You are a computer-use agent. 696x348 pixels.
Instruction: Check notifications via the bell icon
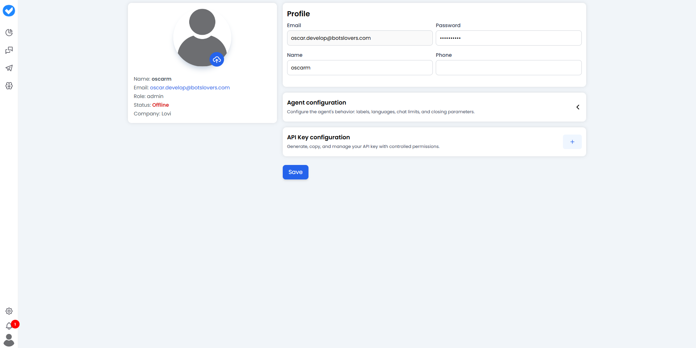coord(9,326)
